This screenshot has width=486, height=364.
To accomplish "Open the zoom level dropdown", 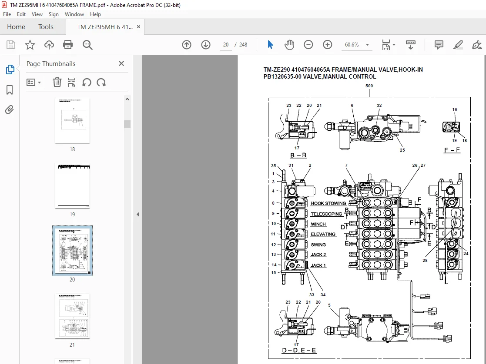I will [367, 45].
